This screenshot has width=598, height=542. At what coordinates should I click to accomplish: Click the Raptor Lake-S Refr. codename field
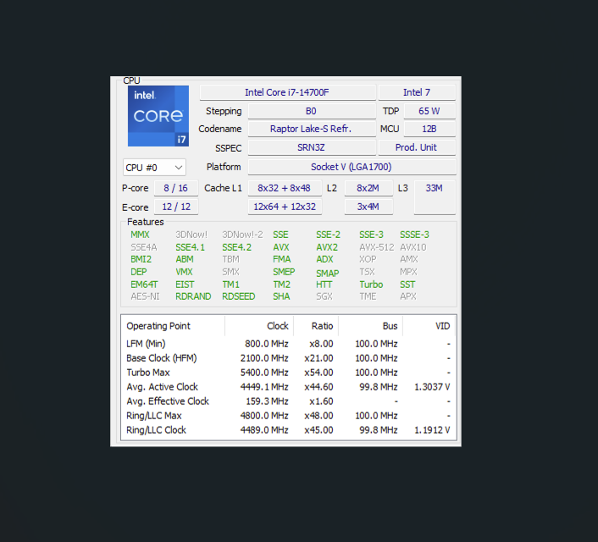(x=312, y=129)
